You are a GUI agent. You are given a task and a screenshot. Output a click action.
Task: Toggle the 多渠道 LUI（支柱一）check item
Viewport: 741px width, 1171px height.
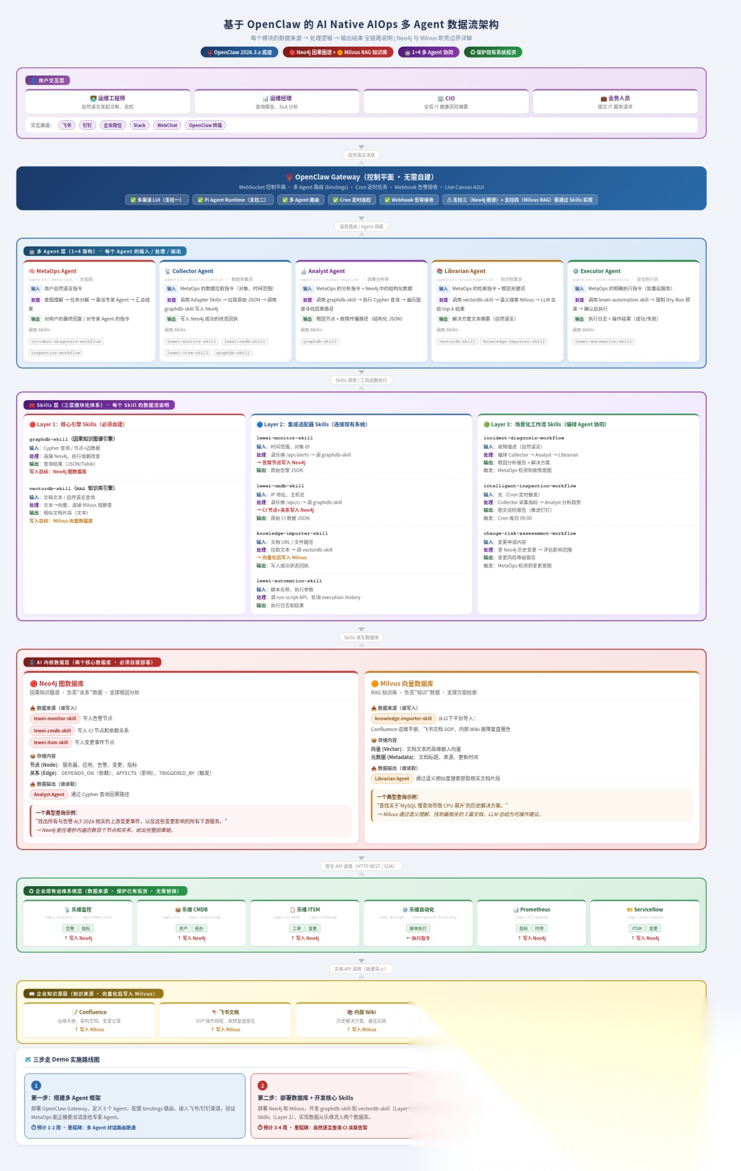pos(156,200)
